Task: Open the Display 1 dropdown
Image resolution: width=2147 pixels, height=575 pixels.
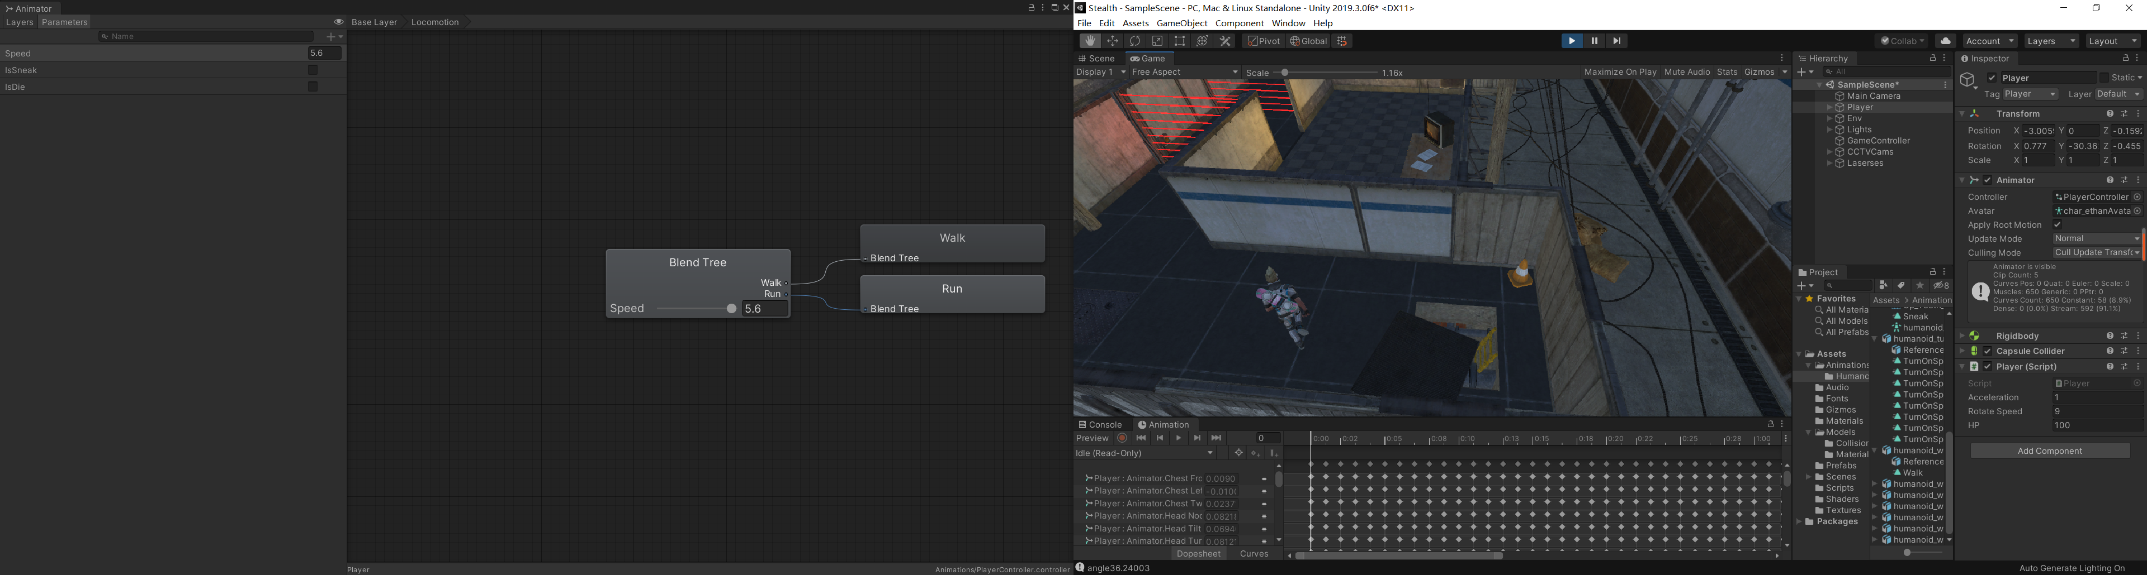Action: 1101,73
